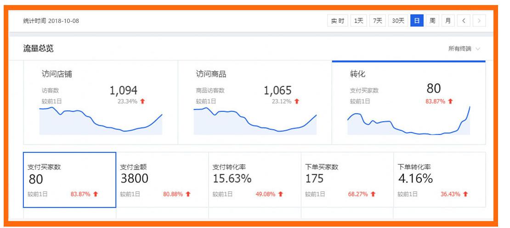Click red arrow in 下单买家数 card
The height and width of the screenshot is (228, 510).
point(373,194)
